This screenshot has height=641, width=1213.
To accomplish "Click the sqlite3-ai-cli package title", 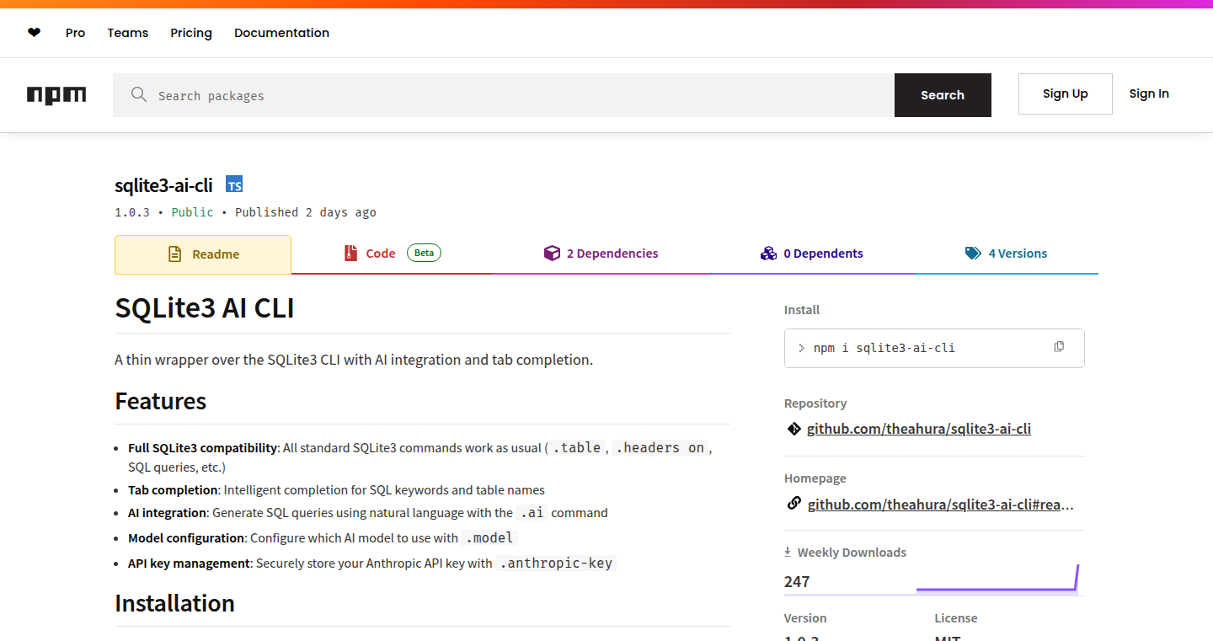I will click(x=163, y=185).
